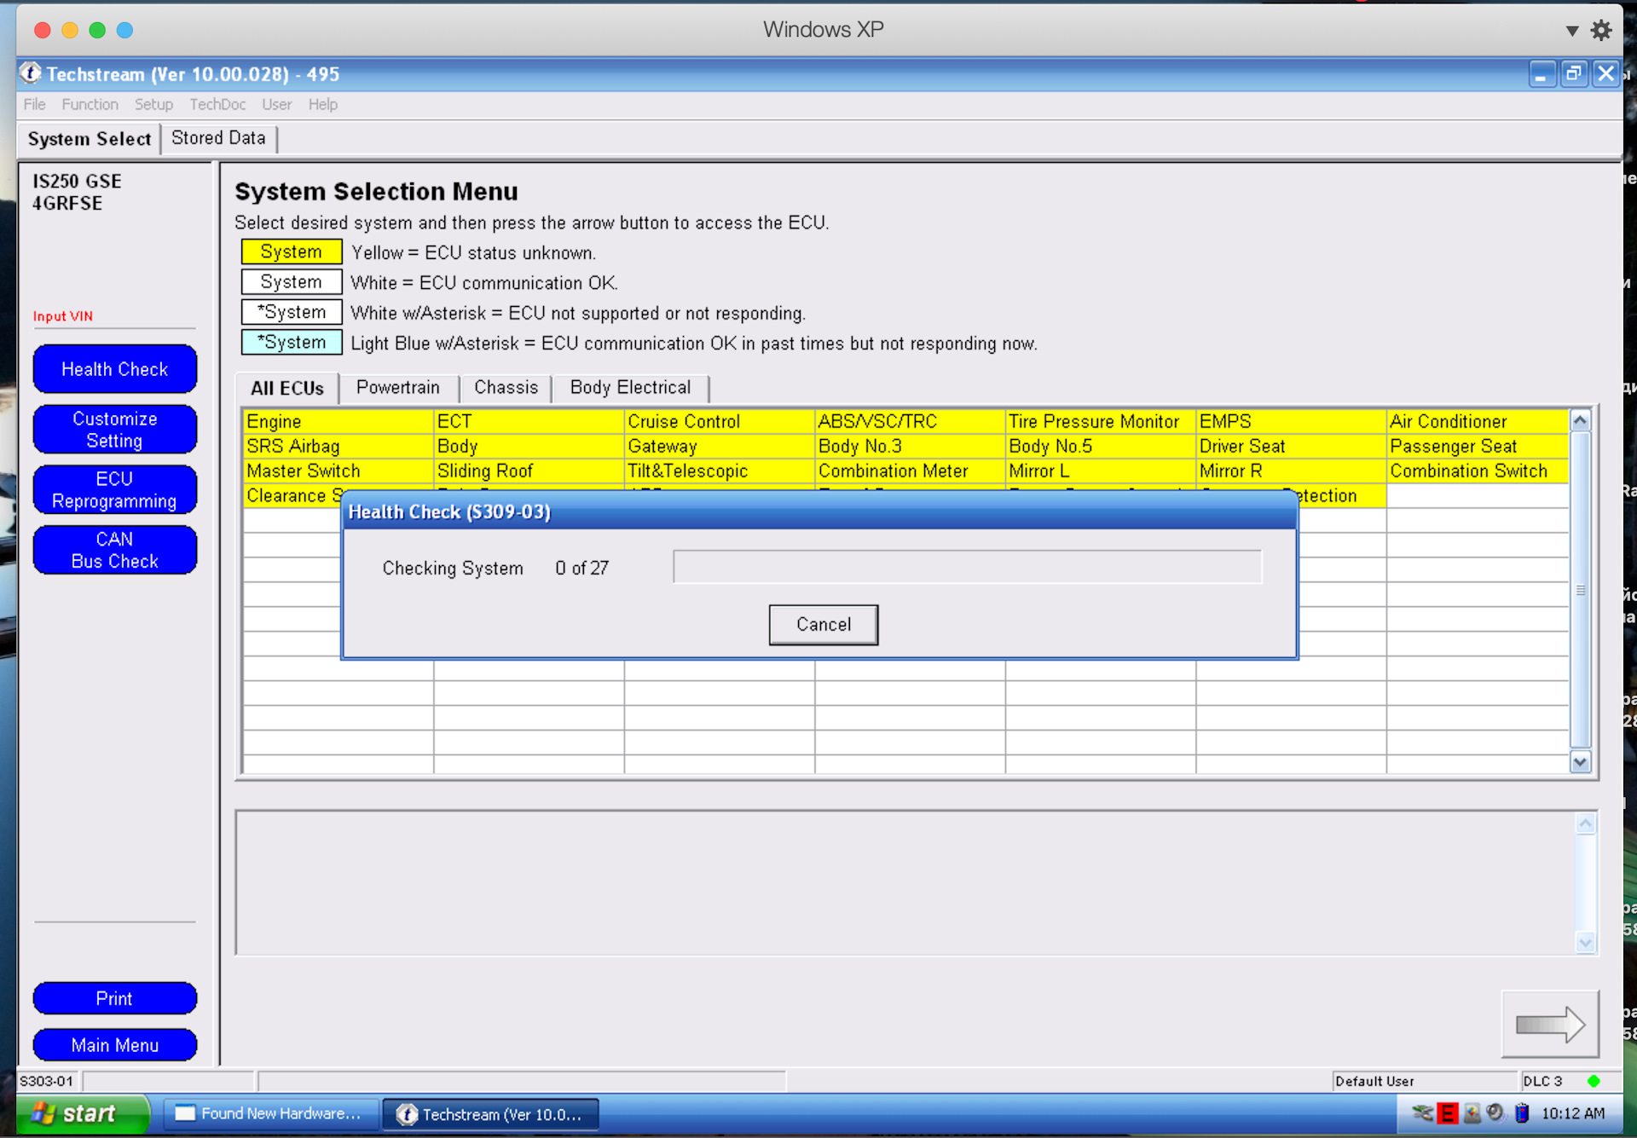Click the battery tray icon

tap(1521, 1113)
